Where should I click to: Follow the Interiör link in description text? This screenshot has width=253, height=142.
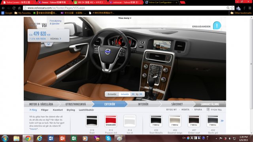(x=33, y=129)
